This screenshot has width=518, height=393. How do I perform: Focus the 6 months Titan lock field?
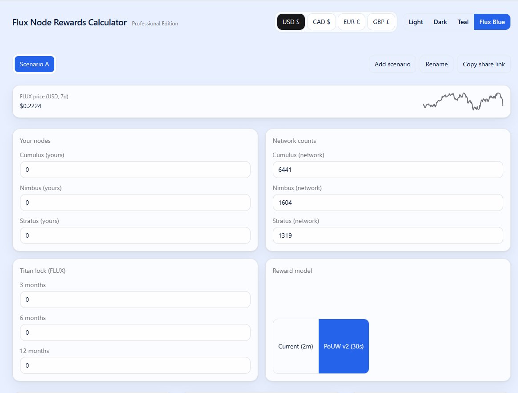[x=135, y=332]
